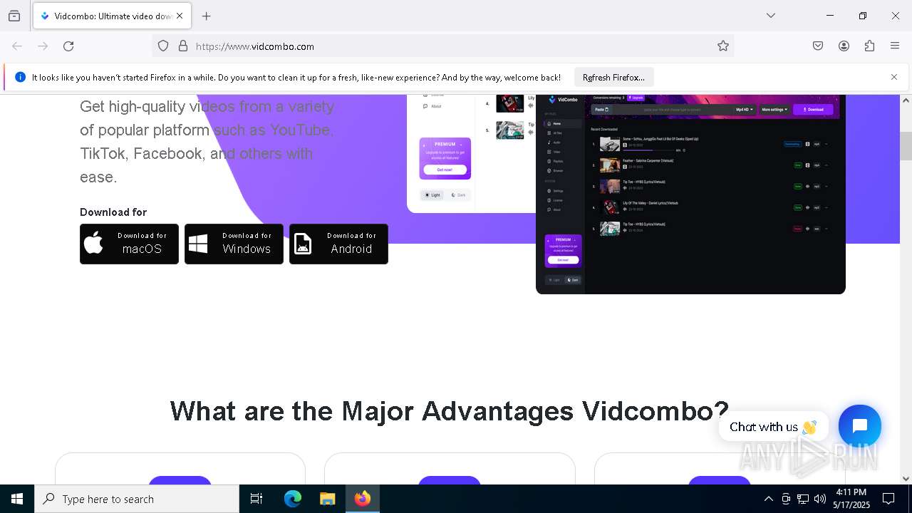Click the Windows Start button
Viewport: 912px width, 513px height.
click(x=17, y=499)
